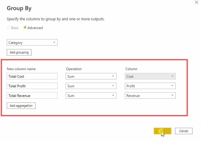Confirm grouping with the OK button

pyautogui.click(x=162, y=131)
